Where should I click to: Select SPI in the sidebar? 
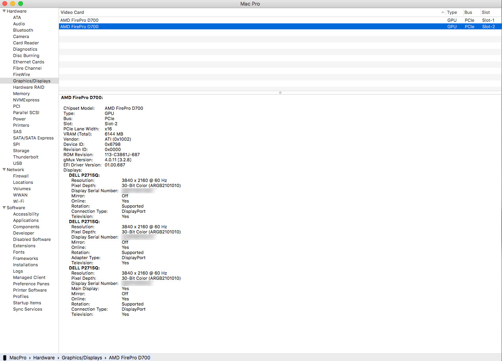click(x=16, y=144)
